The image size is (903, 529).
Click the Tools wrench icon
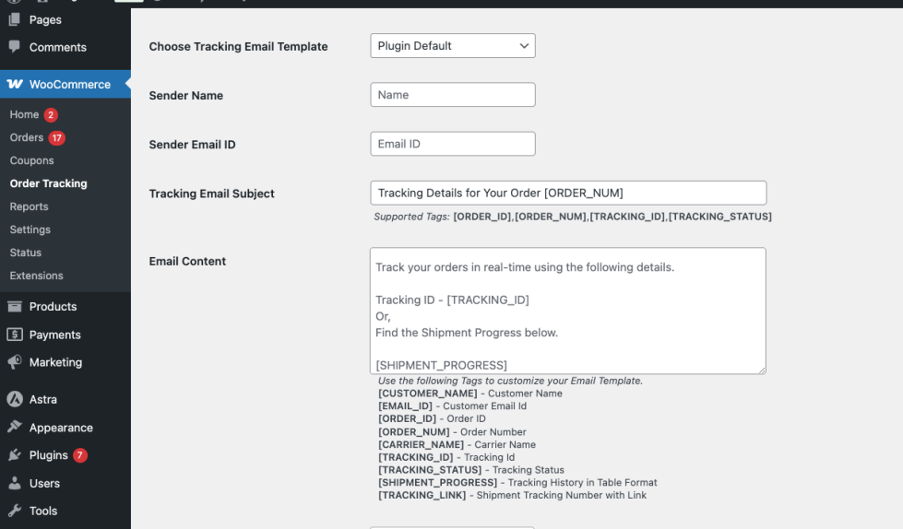pyautogui.click(x=15, y=511)
